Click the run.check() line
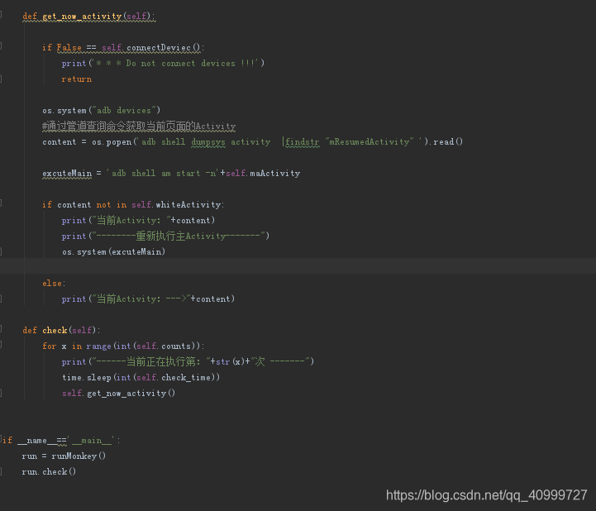This screenshot has width=596, height=511. tap(49, 471)
